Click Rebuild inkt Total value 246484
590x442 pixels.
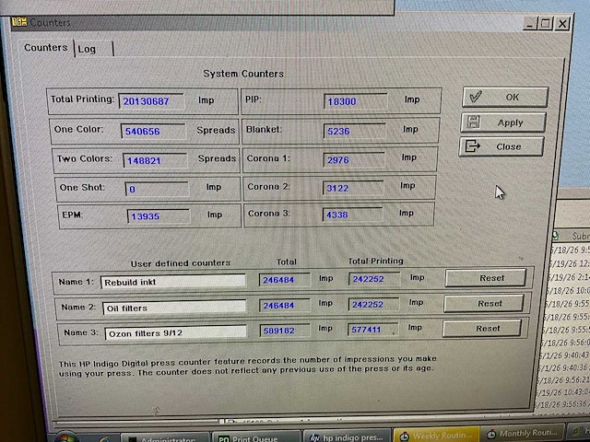point(285,280)
